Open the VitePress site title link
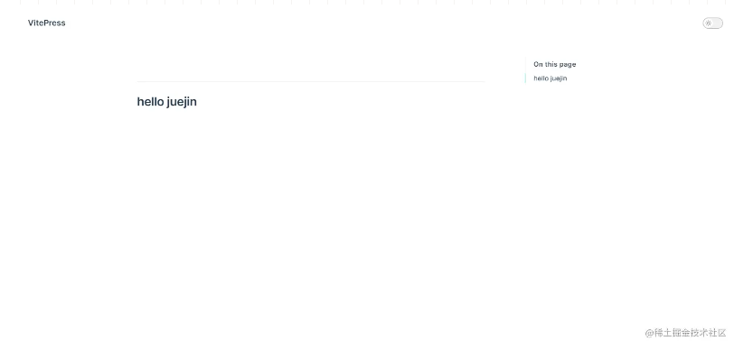Image resolution: width=734 pixels, height=341 pixels. tap(46, 23)
